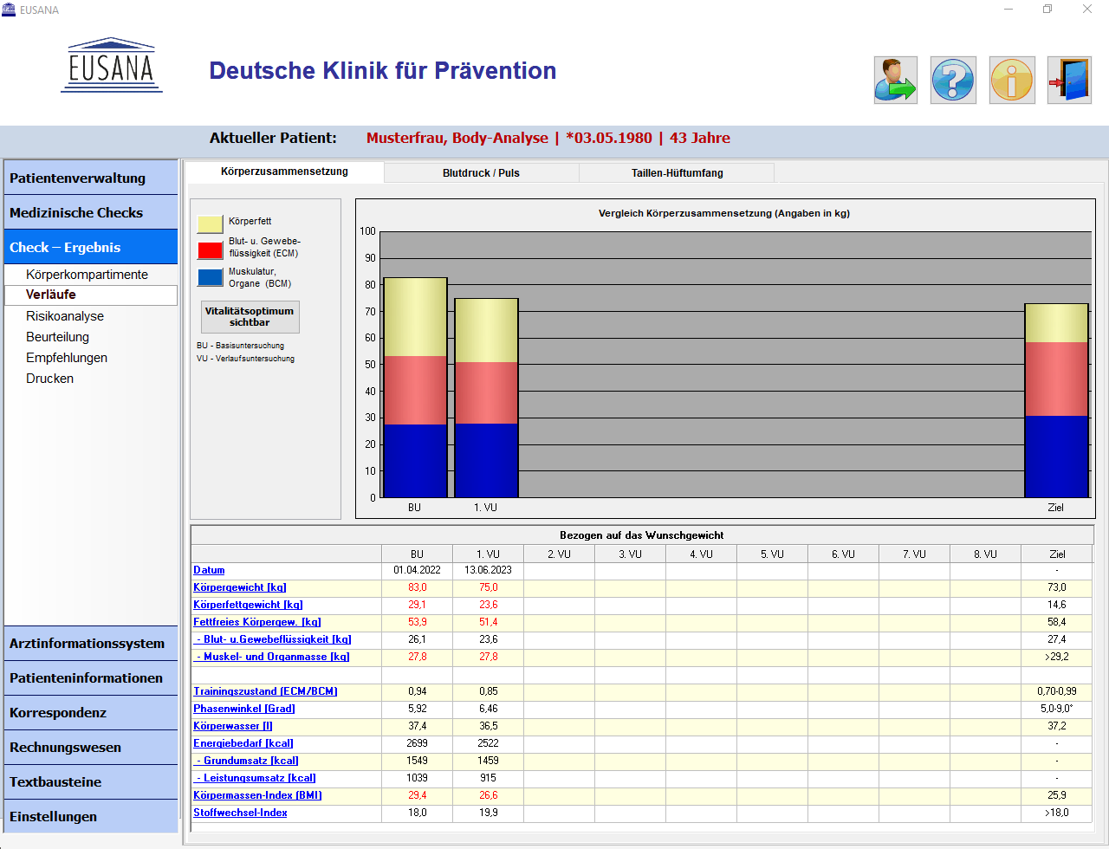
Task: Click the Stoffwechsel-Index link
Action: (x=240, y=813)
